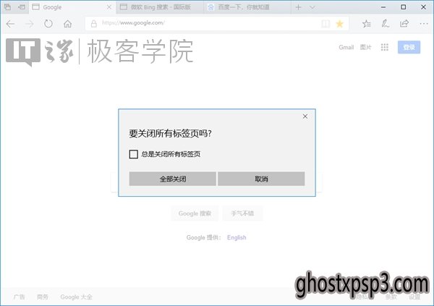Share this page icon

[x=404, y=24]
